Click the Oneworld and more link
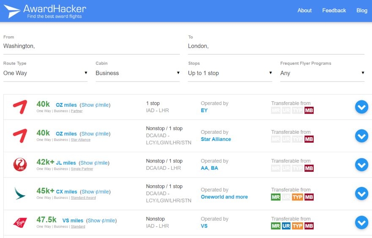372x238 pixels. coord(224,197)
